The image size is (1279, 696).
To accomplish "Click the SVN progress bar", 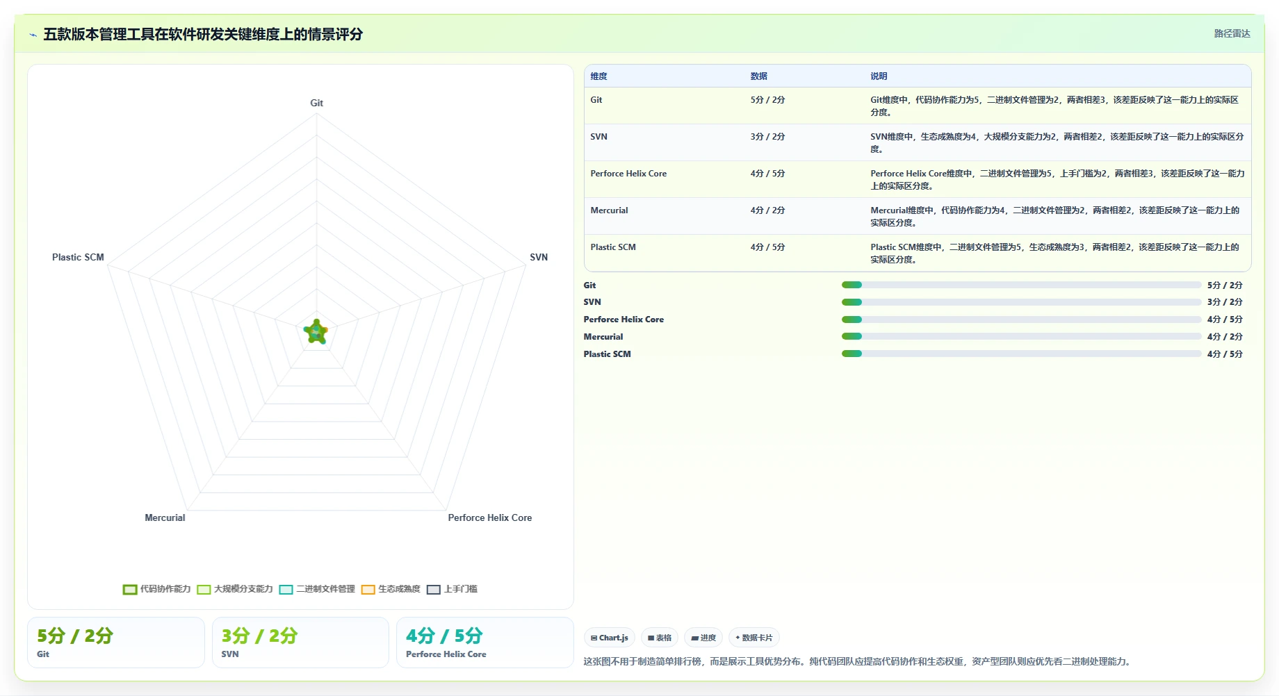I will pos(1021,302).
